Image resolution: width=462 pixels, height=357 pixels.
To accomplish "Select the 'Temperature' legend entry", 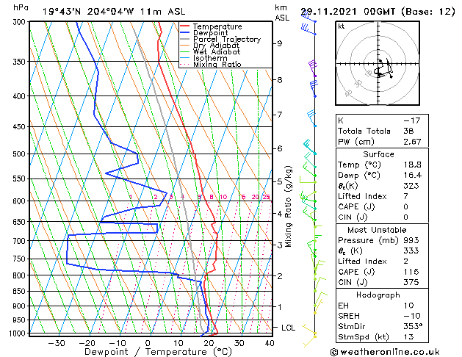I will [217, 26].
